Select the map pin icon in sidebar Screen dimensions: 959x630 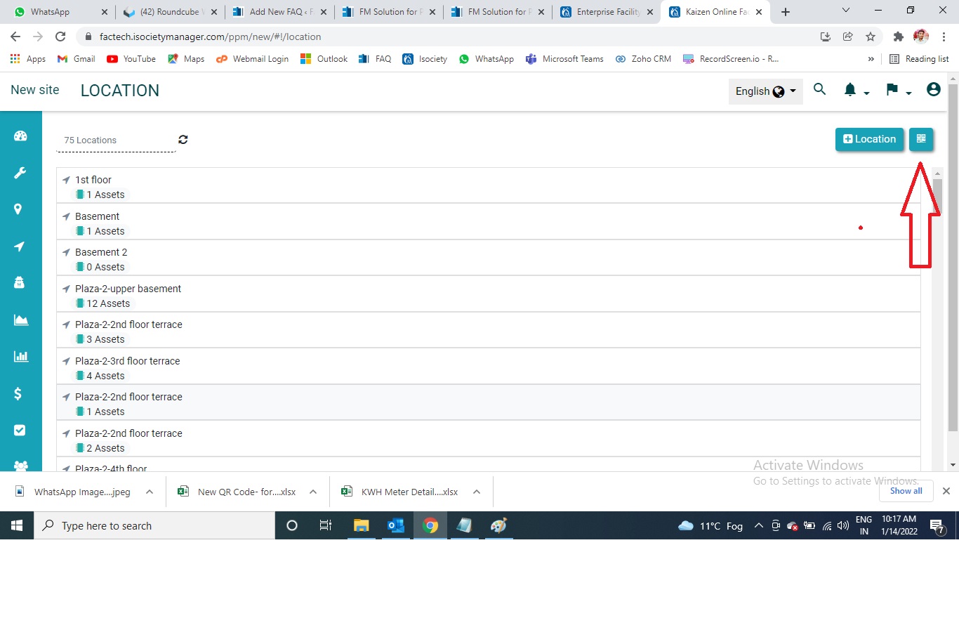(18, 209)
